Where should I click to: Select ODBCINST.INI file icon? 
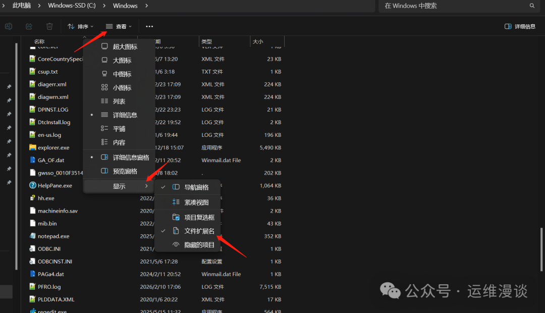point(33,261)
